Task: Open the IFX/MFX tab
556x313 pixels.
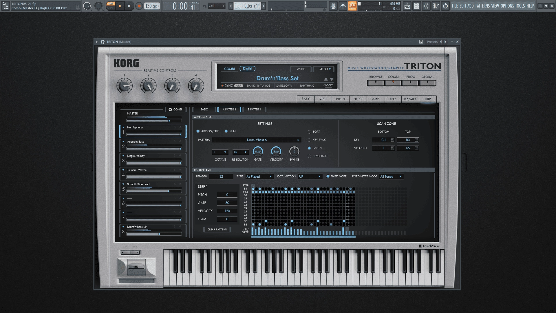Action: pos(410,99)
